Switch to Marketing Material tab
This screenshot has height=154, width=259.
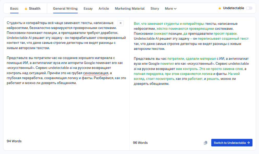(130, 9)
